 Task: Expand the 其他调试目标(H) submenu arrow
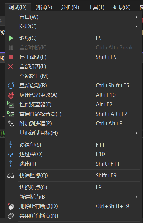[136, 133]
